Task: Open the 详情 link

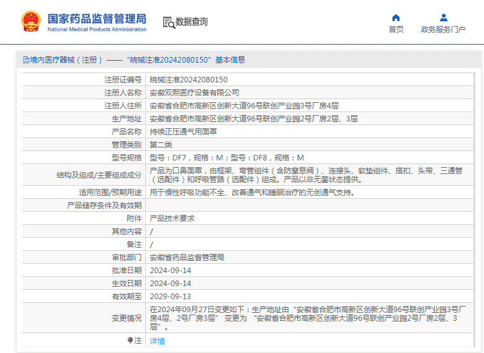Action: click(157, 341)
